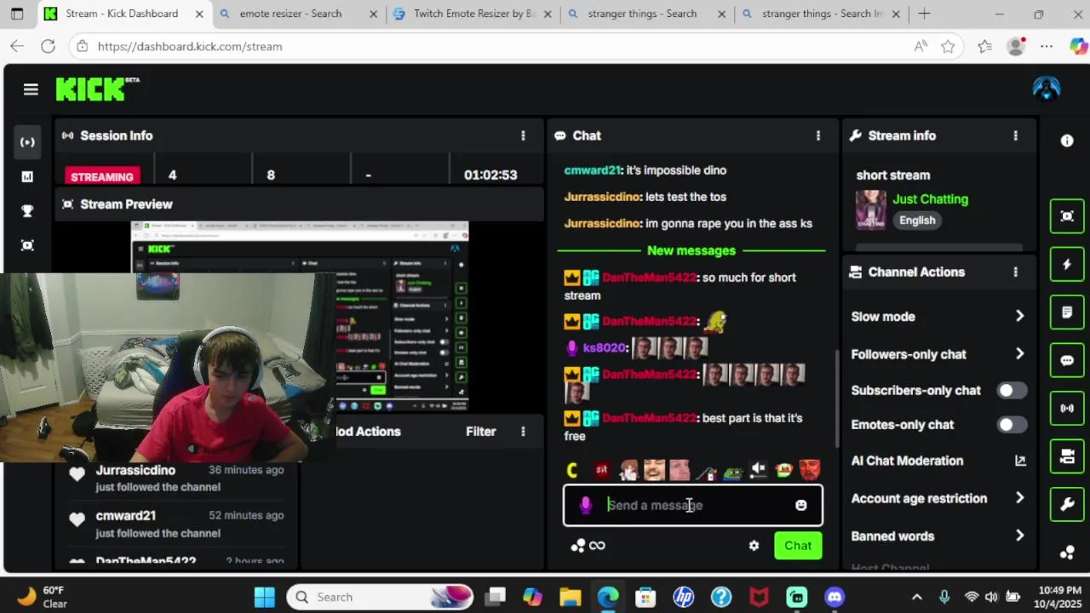Toggle the wrench widget in right sidebar

coord(1067,505)
